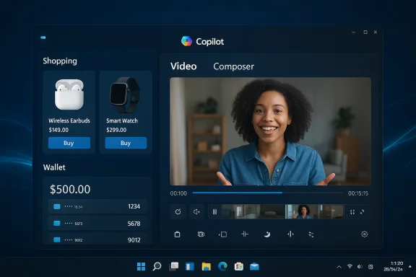
Task: Click the 00:100 elapsed time label
Action: pyautogui.click(x=178, y=193)
